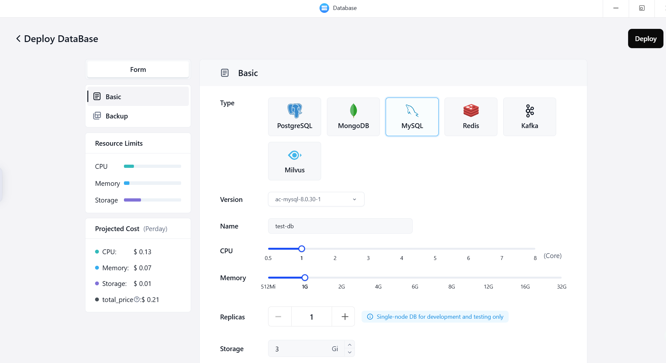This screenshot has width=666, height=363.
Task: Click the CPU cost $ 0.13
Action: [x=143, y=252]
